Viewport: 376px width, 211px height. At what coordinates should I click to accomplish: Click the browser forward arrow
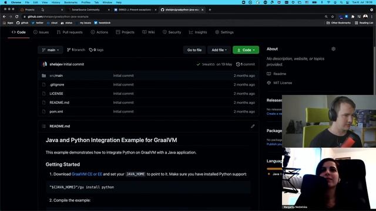11,16
